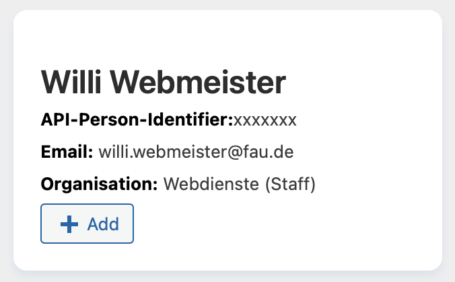Click the API-Person-Identifier label
Viewport: 455px width, 282px height.
[x=137, y=120]
